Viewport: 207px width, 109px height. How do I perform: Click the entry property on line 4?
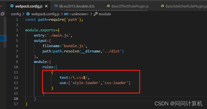[39, 36]
